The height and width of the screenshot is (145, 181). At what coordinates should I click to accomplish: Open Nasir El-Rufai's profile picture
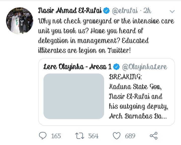(19, 21)
